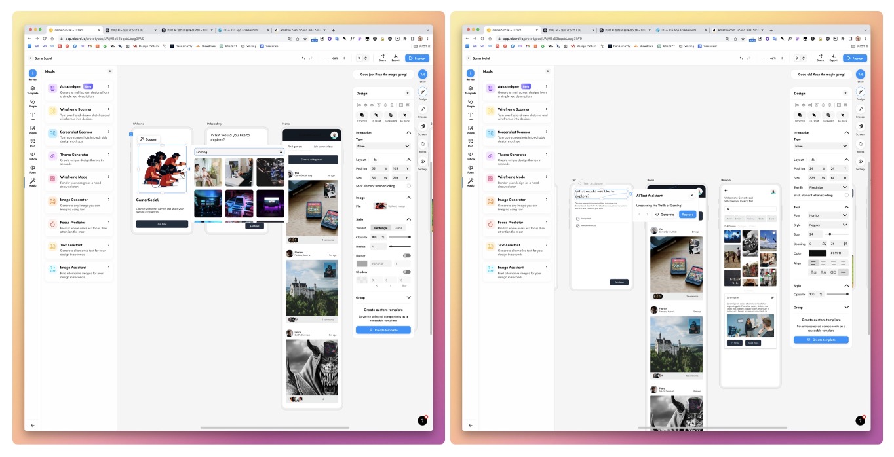Click the blue Replace button
This screenshot has width=894, height=457.
(687, 214)
